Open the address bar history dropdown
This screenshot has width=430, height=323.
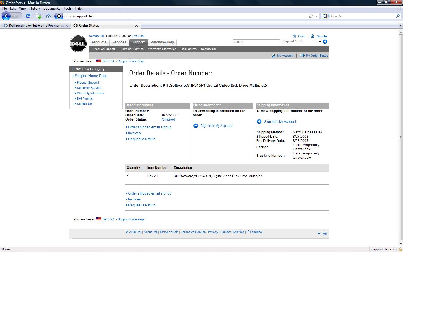pyautogui.click(x=317, y=16)
